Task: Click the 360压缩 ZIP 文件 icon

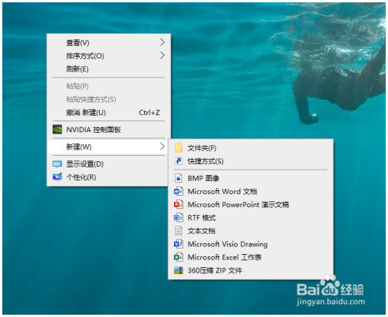Action: pos(179,270)
